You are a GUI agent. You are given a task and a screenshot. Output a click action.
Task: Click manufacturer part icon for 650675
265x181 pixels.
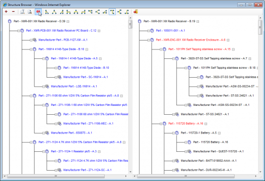(x=47, y=133)
